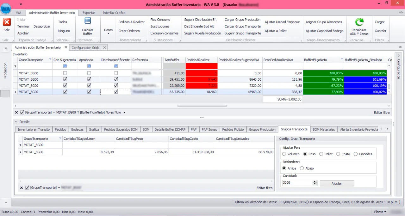This screenshot has height=216, width=405.
Task: Click the filter icon on GrupoTransporte column
Action: [x=50, y=59]
